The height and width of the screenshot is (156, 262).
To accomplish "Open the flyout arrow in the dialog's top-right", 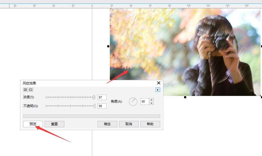I will coord(158,90).
